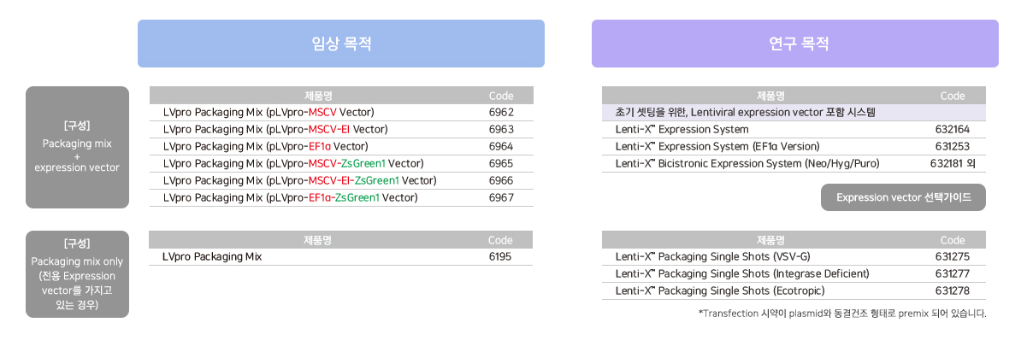Open the Expression vector 선택가이드 button
Viewport: 1027px width, 340px height.
click(903, 197)
